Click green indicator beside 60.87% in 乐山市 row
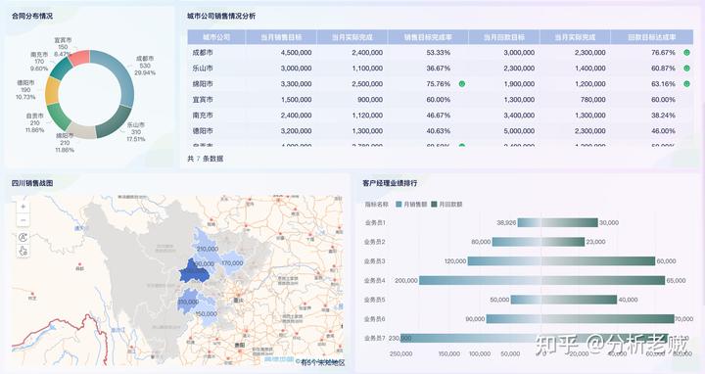Screen dimensions: 705x374 coord(686,69)
